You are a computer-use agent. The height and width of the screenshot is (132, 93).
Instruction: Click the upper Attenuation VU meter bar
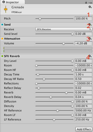coord(48,48)
